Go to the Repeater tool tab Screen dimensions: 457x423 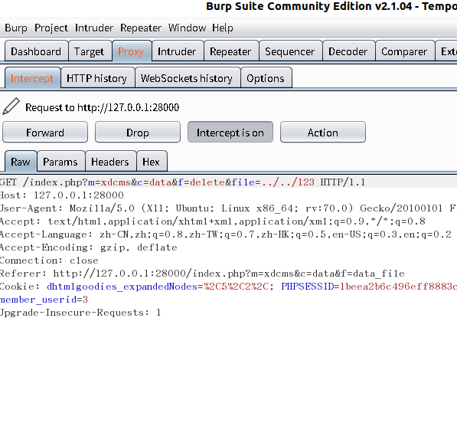click(x=230, y=51)
